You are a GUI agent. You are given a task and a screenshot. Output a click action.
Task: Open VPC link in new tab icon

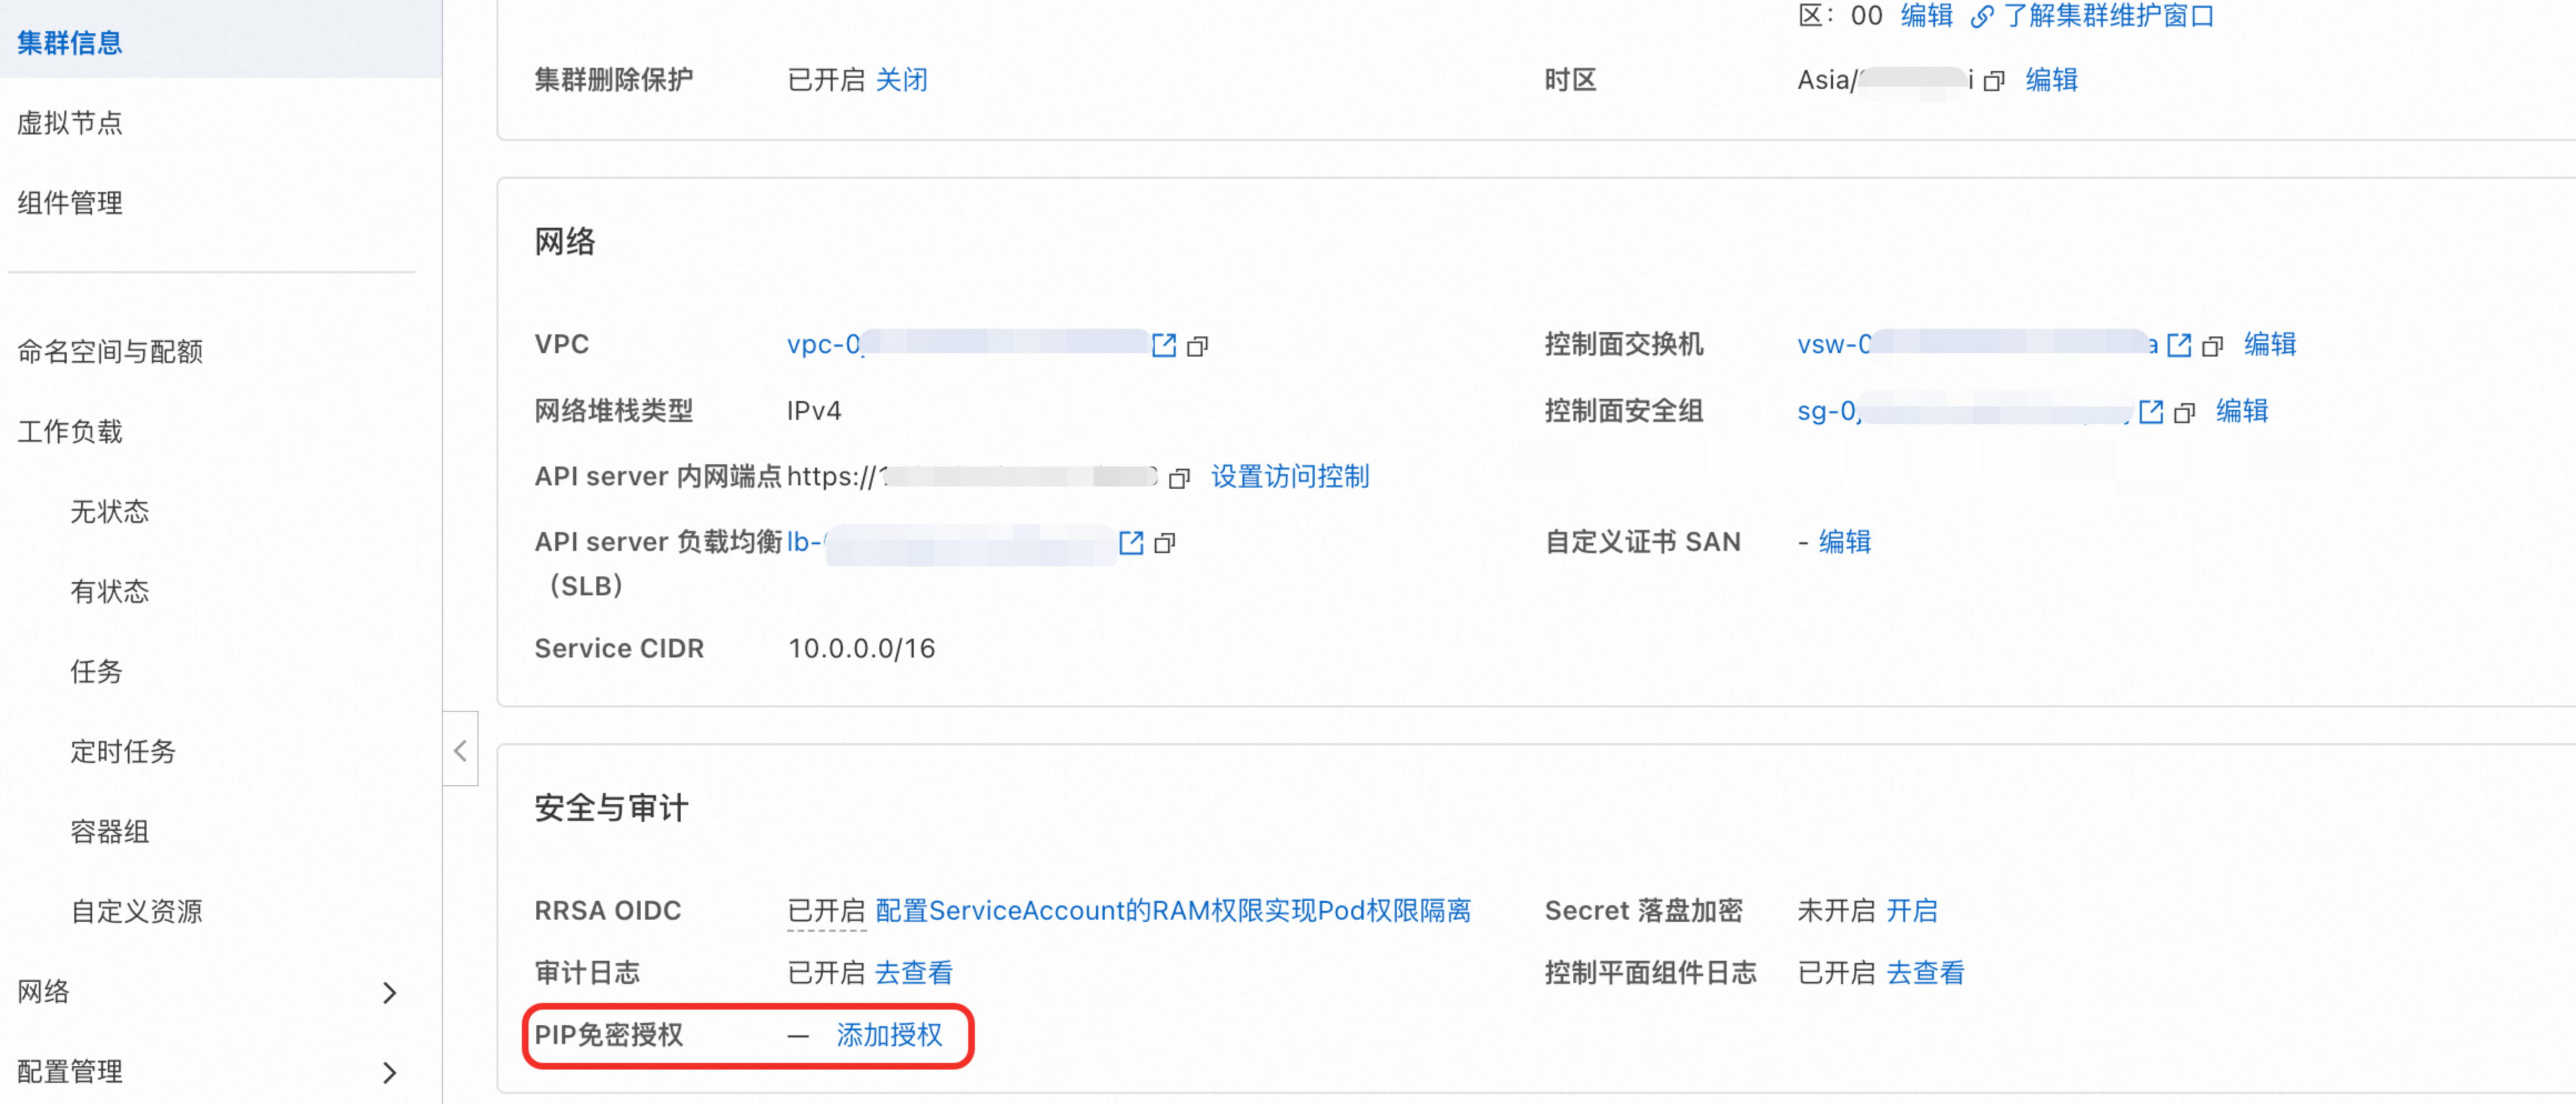click(1164, 345)
